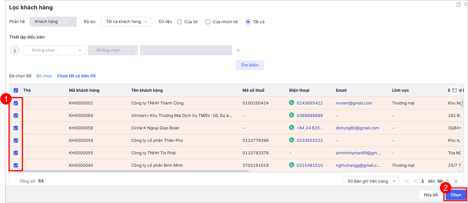Select the 'Của tôi' radio option
The width and height of the screenshot is (468, 203).
pos(179,22)
